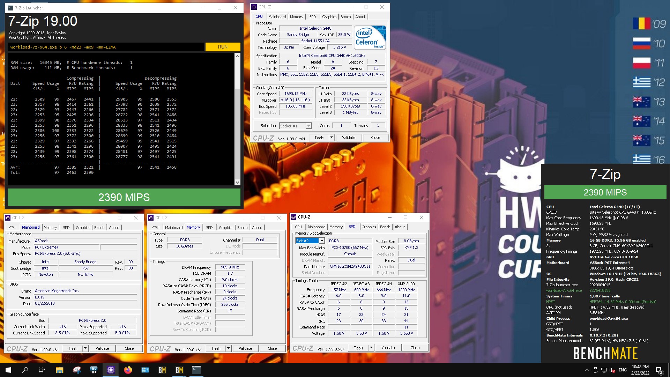Image resolution: width=670 pixels, height=377 pixels.
Task: Click the workload-7z-x64.exe file integrity entry
Action: tap(564, 290)
